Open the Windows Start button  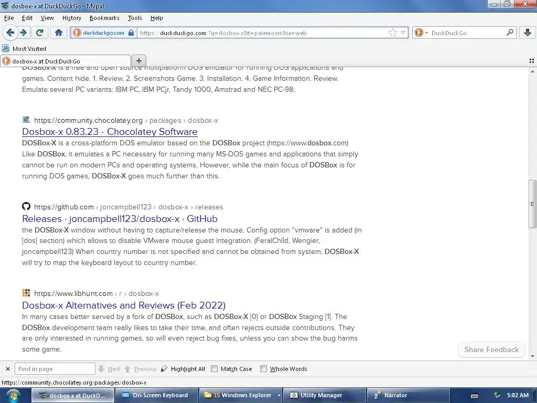coord(13,396)
